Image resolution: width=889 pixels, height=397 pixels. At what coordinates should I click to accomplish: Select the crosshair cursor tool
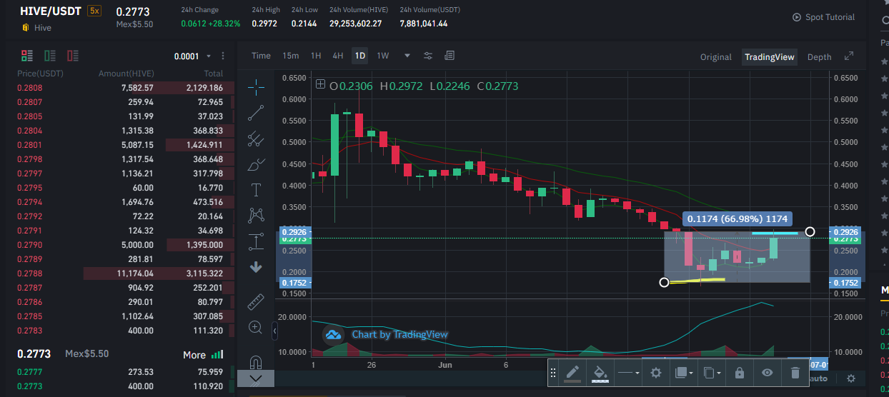(x=256, y=86)
